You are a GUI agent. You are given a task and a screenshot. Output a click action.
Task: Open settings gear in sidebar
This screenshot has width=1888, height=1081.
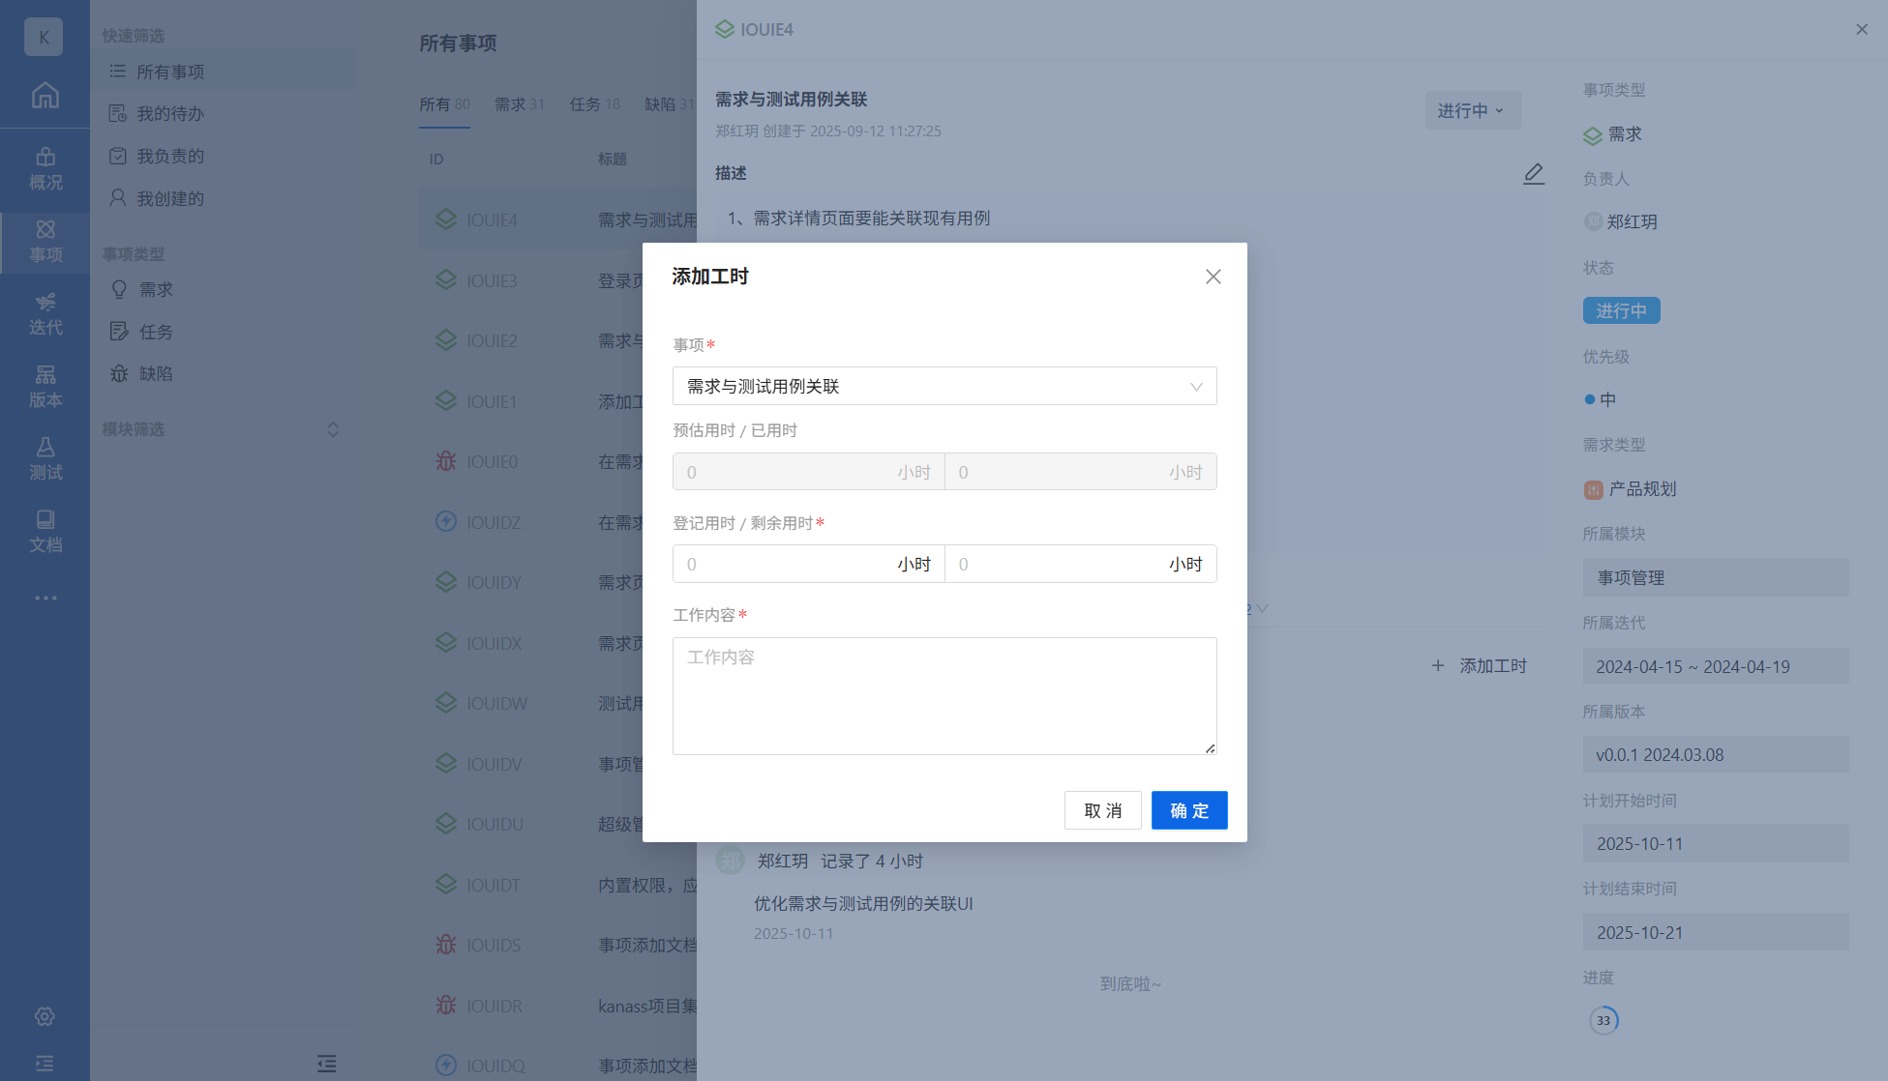45,1016
